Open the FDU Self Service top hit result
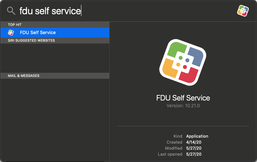The image size is (257, 162). tap(55, 33)
